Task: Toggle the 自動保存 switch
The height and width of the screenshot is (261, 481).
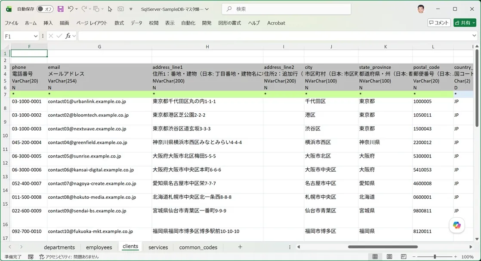Action: (45, 9)
